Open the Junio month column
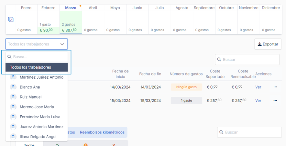 (137, 19)
